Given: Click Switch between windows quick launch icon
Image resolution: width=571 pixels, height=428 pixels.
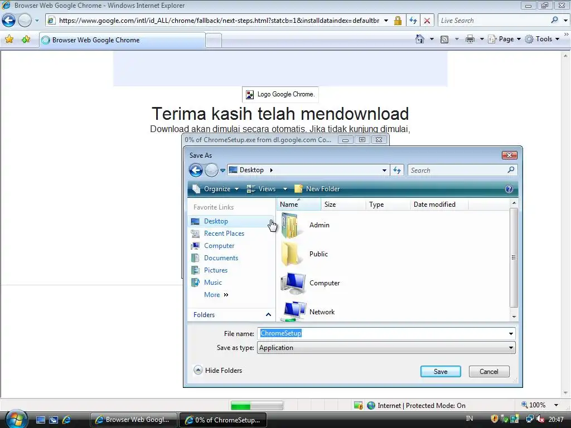Looking at the screenshot, I should click(x=54, y=420).
